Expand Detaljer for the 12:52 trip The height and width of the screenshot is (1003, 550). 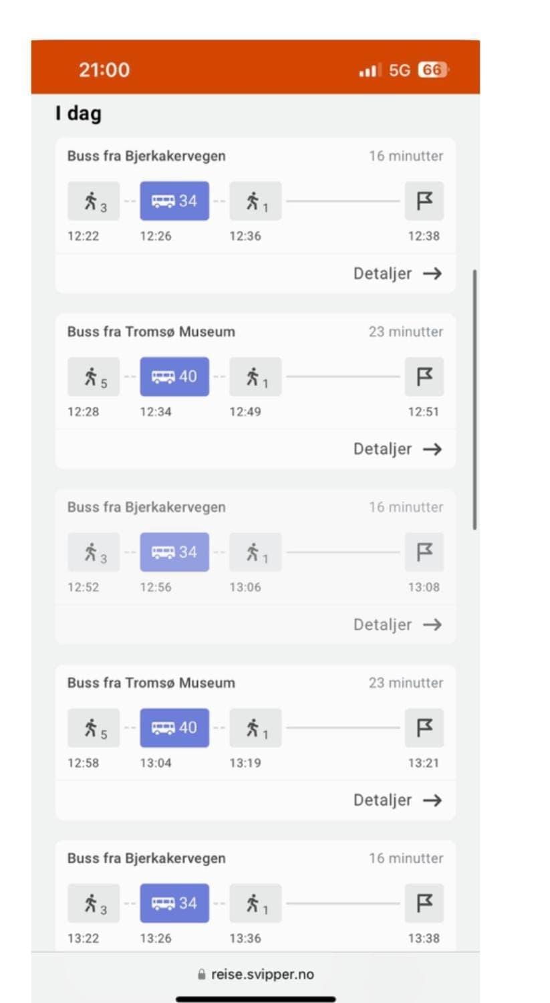coord(398,625)
